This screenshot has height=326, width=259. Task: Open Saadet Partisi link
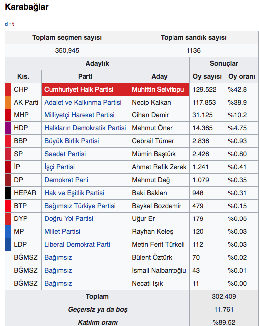(65, 154)
